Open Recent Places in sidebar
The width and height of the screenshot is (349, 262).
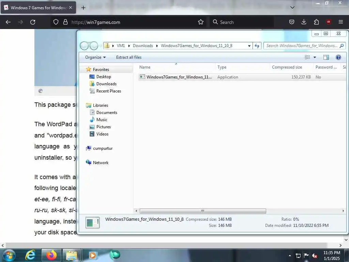coord(109,91)
